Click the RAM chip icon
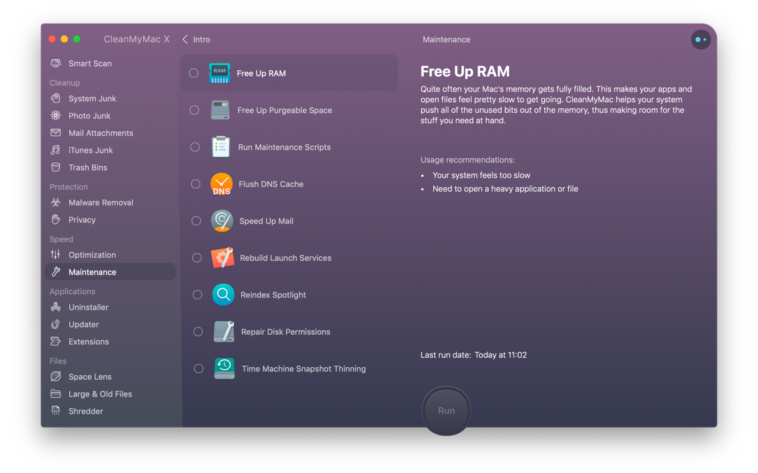 (x=219, y=73)
